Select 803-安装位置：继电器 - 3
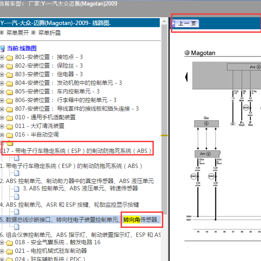Screen dimensions: 261x261 coord(49,75)
